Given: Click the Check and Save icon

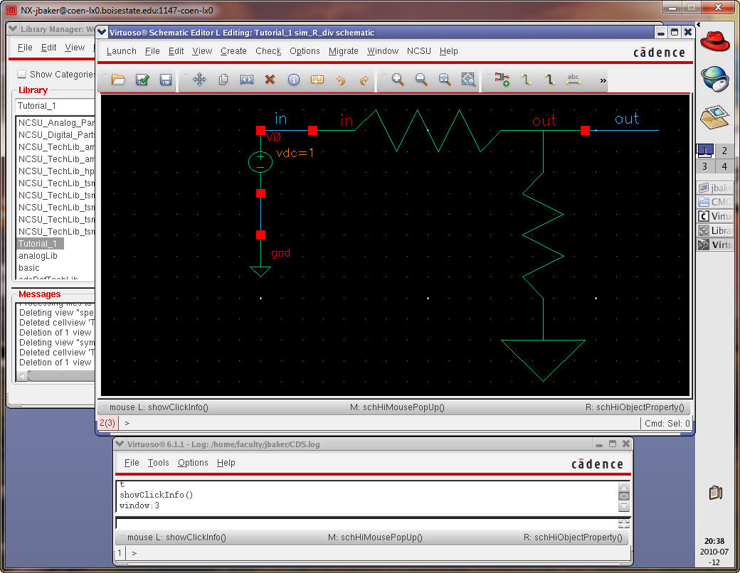Looking at the screenshot, I should click(x=142, y=80).
